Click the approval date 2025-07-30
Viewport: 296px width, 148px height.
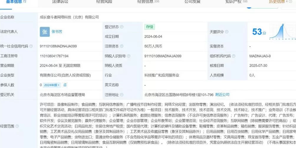pos(258,66)
